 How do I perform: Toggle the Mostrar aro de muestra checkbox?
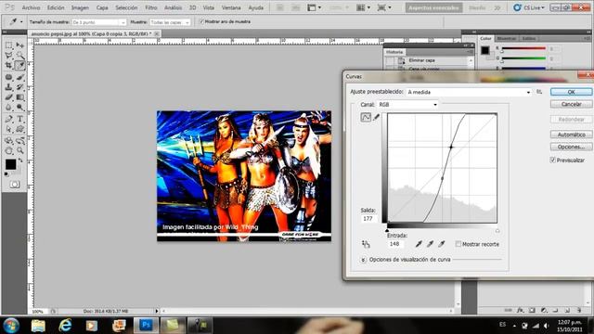[x=201, y=21]
